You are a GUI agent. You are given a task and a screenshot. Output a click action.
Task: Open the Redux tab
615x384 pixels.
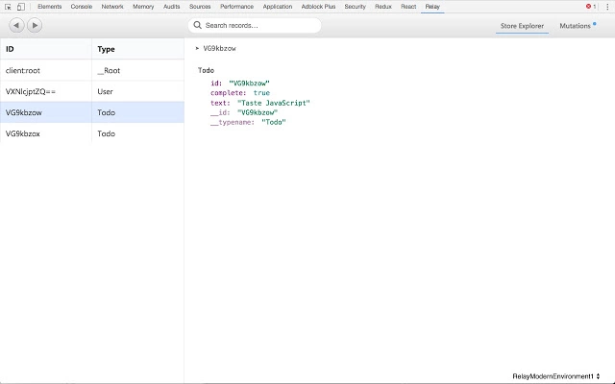(383, 7)
